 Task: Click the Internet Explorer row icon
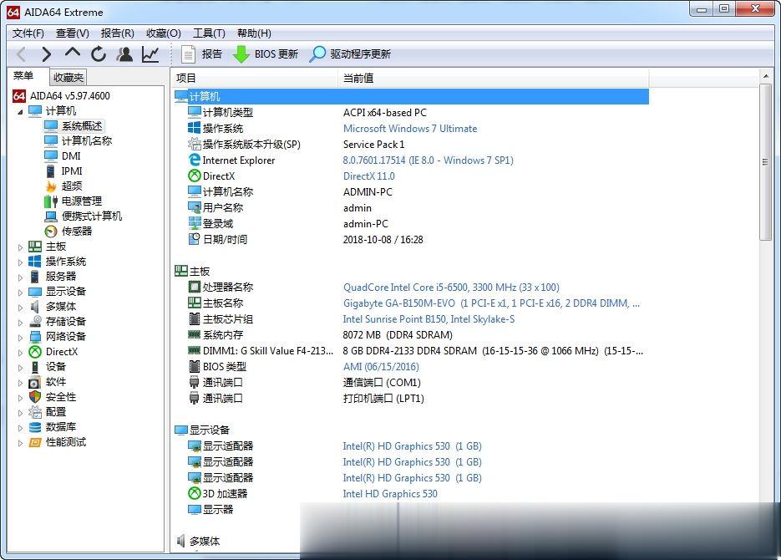point(195,160)
